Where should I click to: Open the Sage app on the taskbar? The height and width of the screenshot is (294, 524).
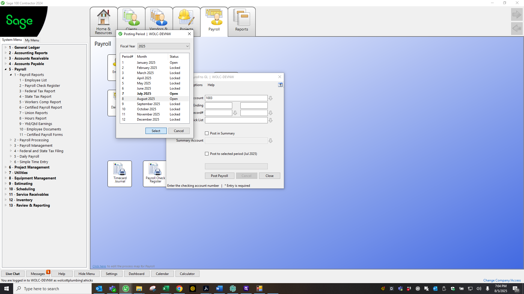pyautogui.click(x=126, y=289)
